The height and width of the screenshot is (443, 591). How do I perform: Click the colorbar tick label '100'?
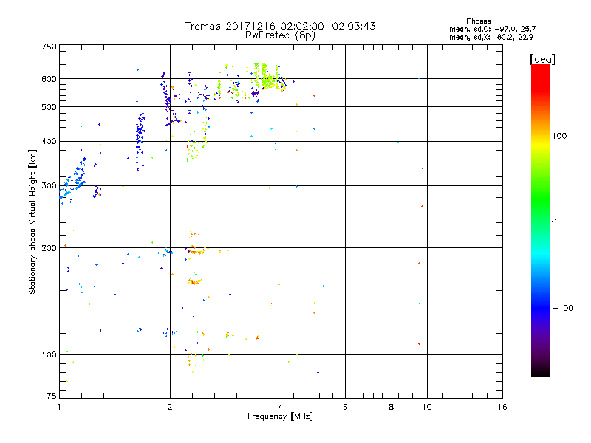tap(559, 136)
